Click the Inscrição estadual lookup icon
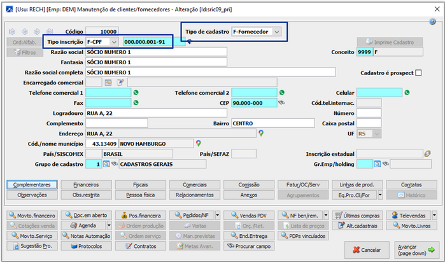445x262 pixels. [x=427, y=154]
